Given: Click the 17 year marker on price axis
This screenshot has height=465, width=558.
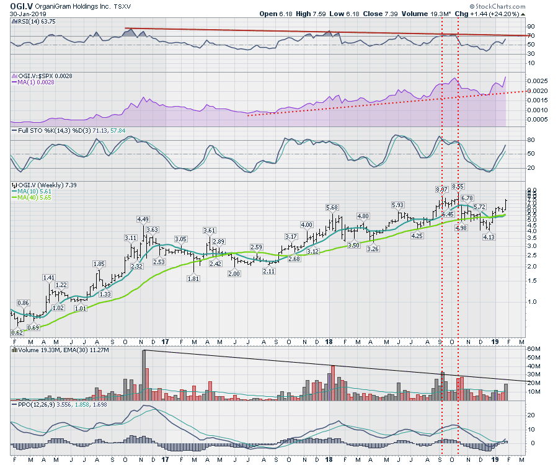Looking at the screenshot, I should click(165, 342).
